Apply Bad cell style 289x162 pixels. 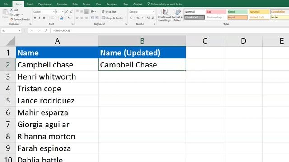pos(216,12)
